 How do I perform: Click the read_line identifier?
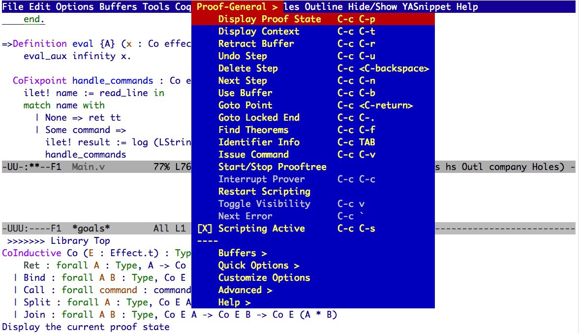(123, 93)
